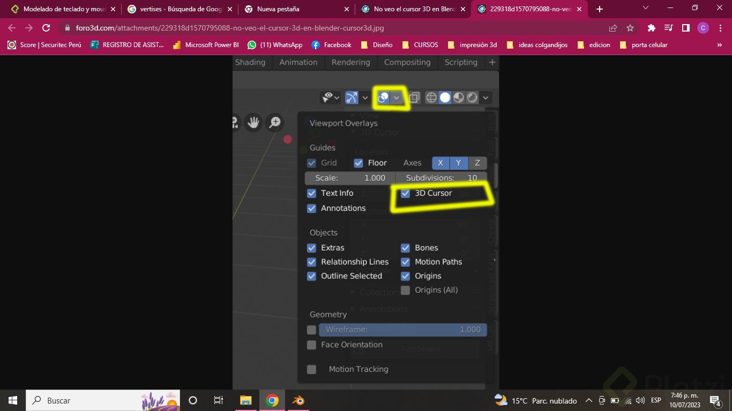Switch to the Shading workspace tab
732x411 pixels.
click(x=250, y=62)
